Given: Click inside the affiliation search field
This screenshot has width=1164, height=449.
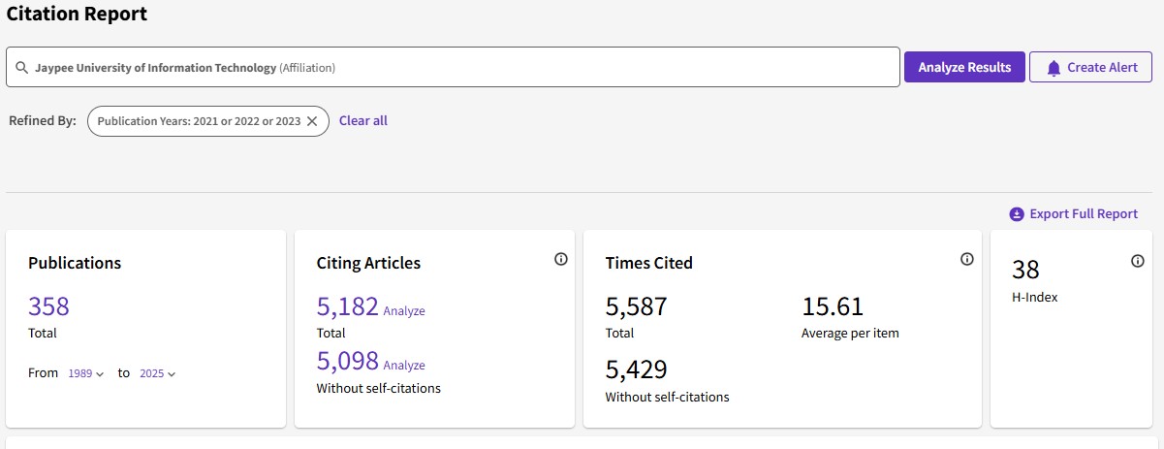Looking at the screenshot, I should pos(582,68).
